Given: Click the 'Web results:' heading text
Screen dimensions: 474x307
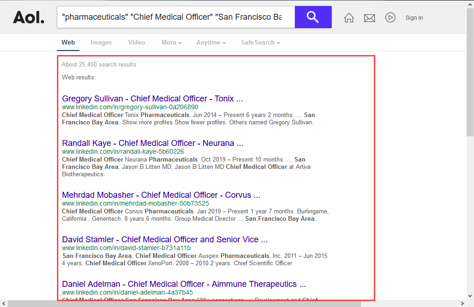Looking at the screenshot, I should click(79, 78).
